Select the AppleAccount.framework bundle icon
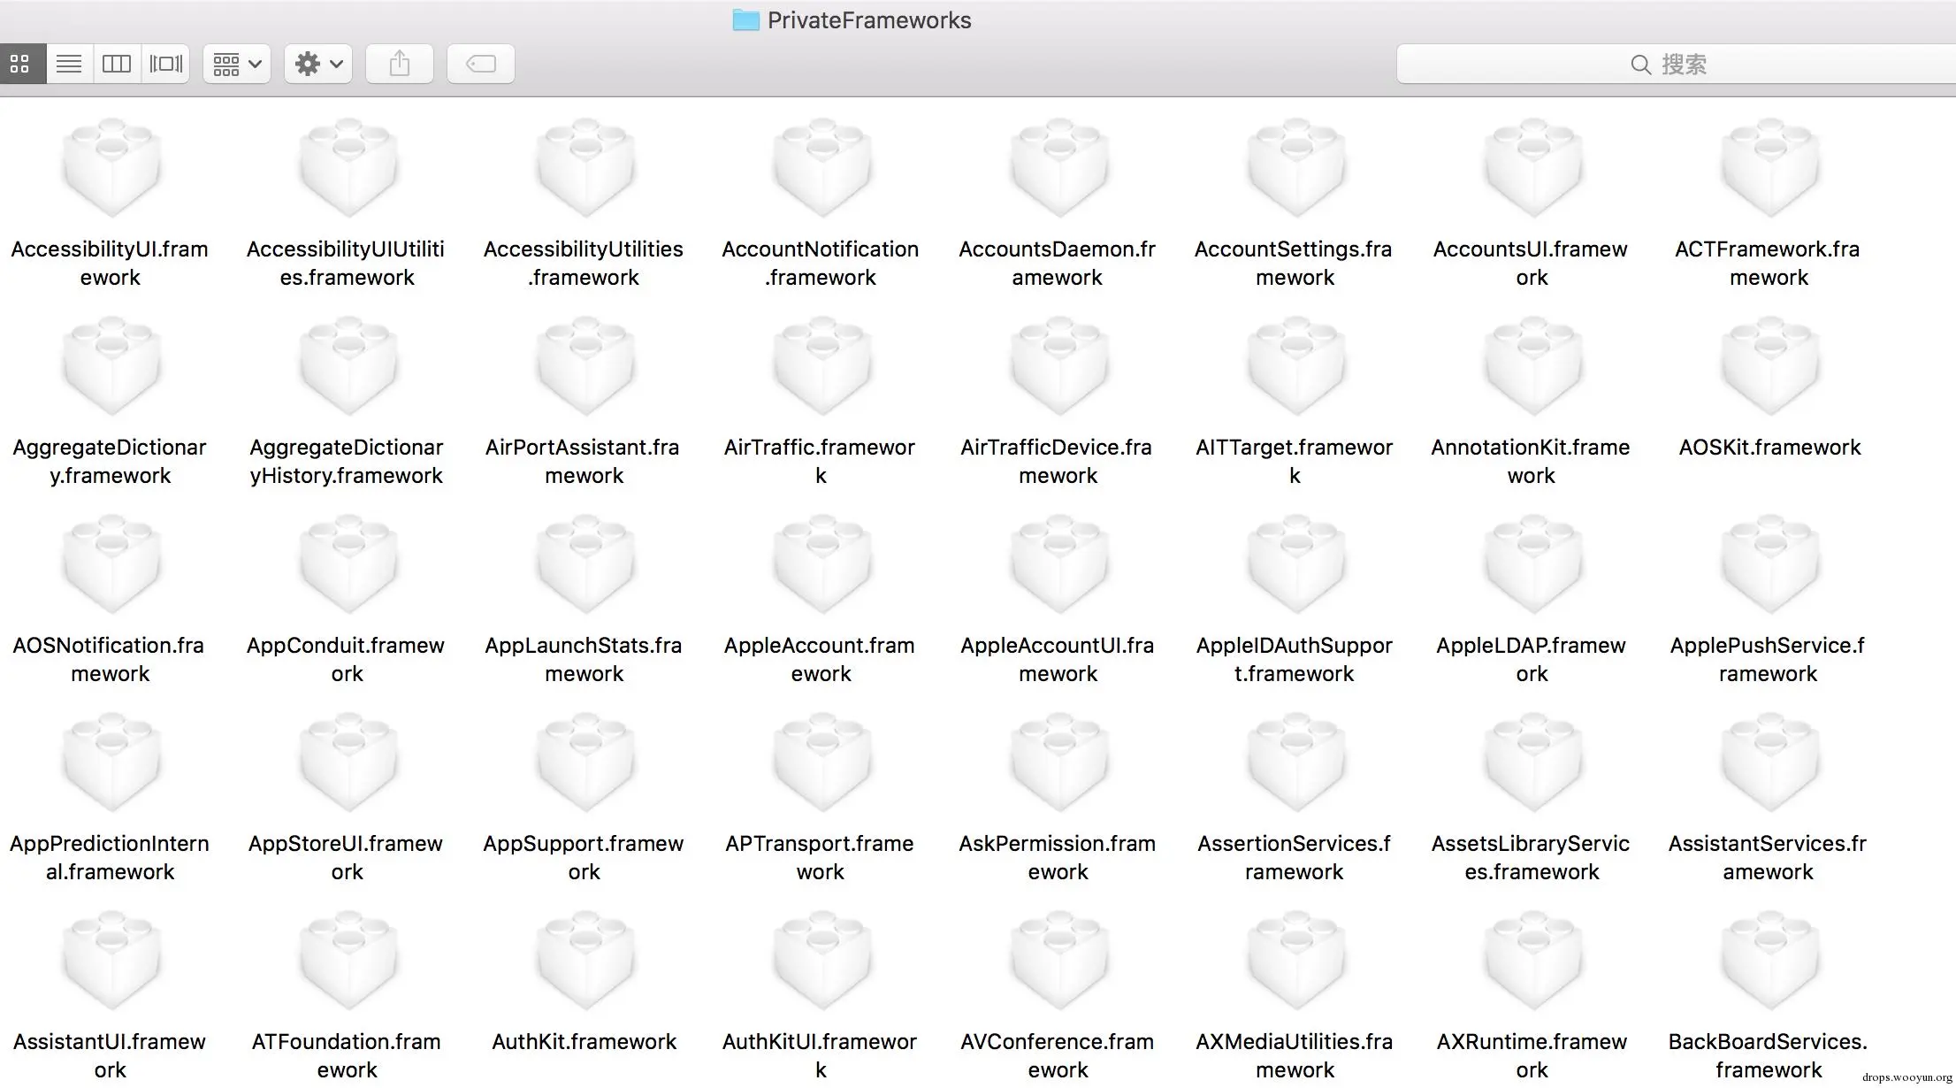This screenshot has width=1956, height=1088. [x=821, y=564]
